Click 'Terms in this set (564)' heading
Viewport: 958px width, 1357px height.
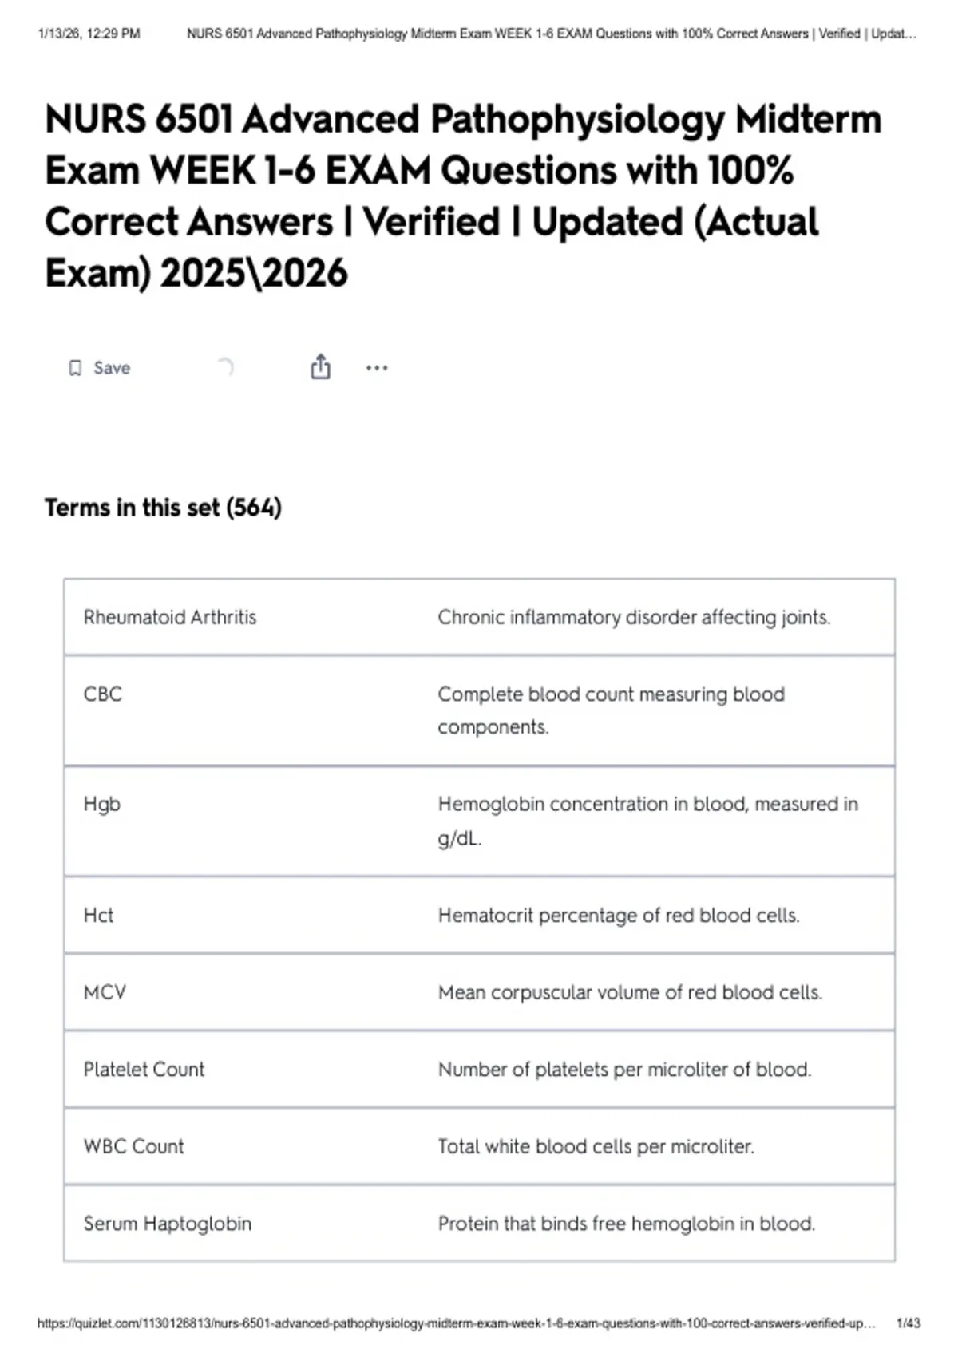click(163, 508)
